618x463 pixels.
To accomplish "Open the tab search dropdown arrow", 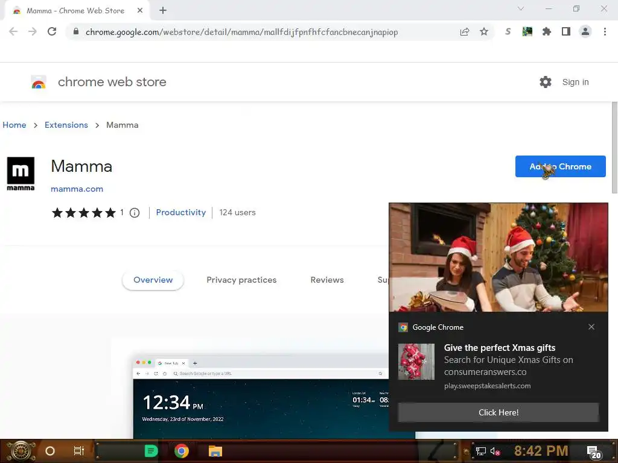I will [x=521, y=8].
